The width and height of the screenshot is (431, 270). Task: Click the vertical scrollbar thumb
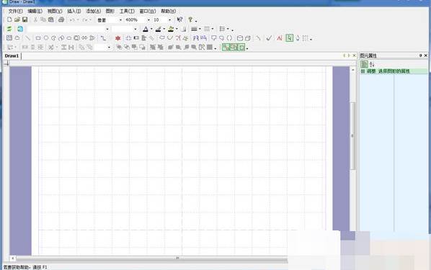(353, 136)
